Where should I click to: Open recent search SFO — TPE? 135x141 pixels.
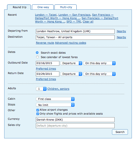click(74, 21)
